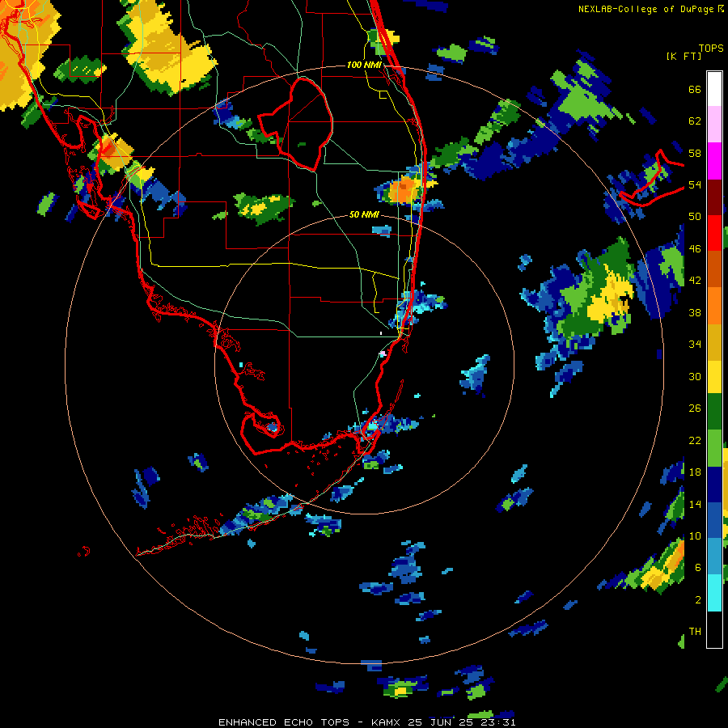Click the 46 value on the legend
728x728 pixels.
pos(695,249)
